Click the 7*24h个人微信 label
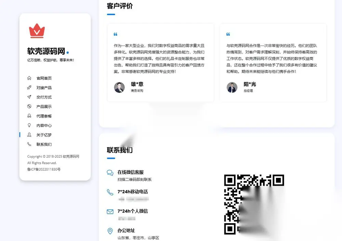Viewport: 342px width, 241px height. click(x=133, y=211)
